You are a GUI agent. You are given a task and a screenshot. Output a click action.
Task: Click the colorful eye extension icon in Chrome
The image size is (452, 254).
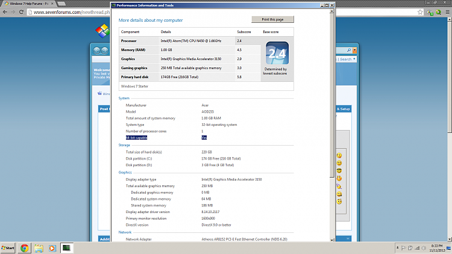click(x=430, y=13)
